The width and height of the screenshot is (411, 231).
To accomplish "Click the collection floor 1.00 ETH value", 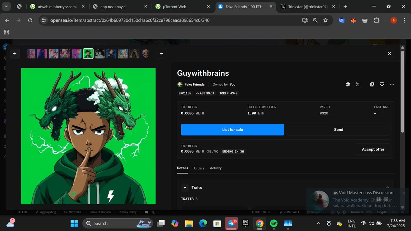I will click(x=256, y=113).
